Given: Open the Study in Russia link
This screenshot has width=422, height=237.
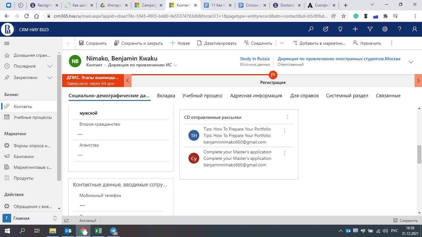Looking at the screenshot, I should point(255,59).
